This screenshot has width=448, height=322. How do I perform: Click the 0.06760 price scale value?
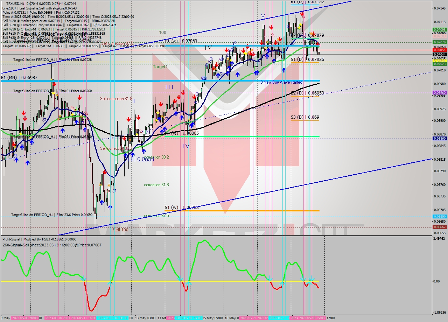point(440,185)
